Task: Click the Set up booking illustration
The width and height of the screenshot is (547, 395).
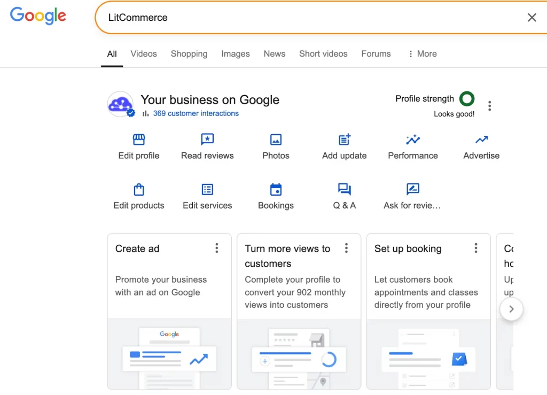Action: (x=428, y=354)
